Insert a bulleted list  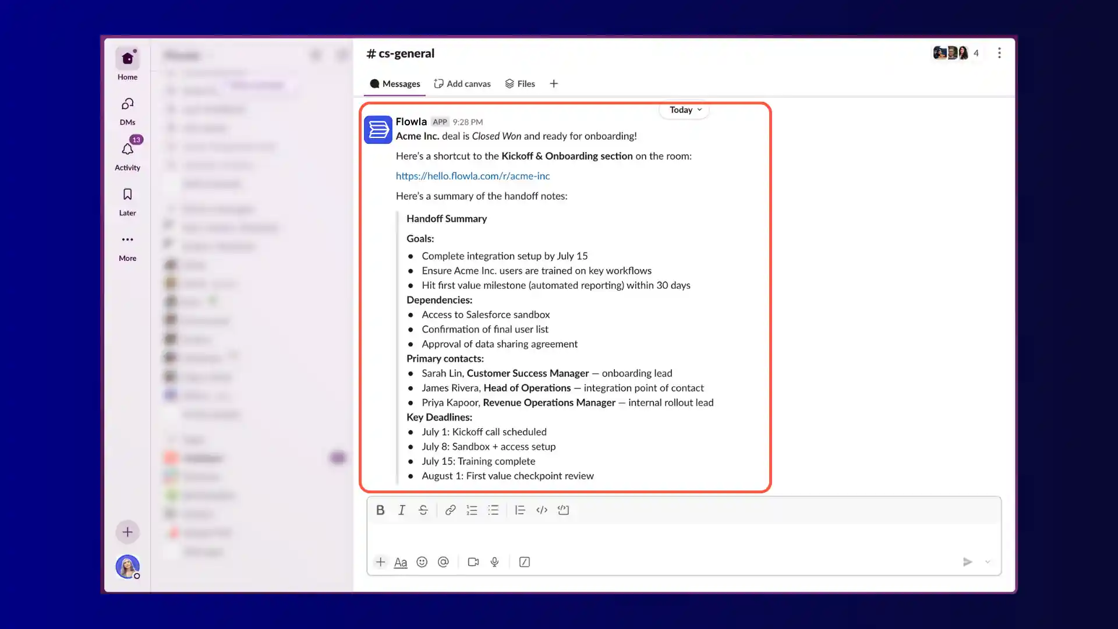point(493,510)
